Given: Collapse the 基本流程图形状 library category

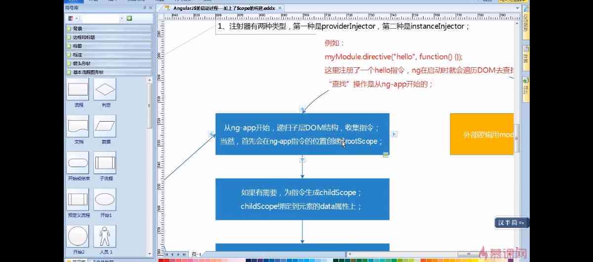Looking at the screenshot, I should 109,72.
